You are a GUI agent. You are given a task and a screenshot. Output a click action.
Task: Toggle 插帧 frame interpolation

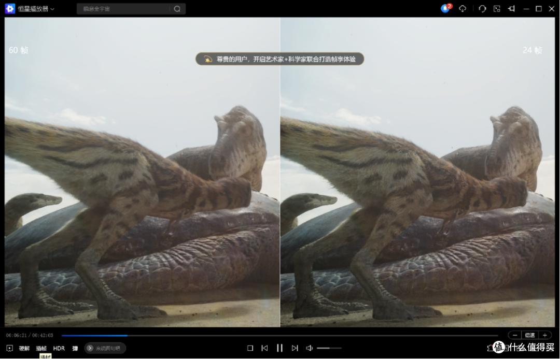[x=41, y=348]
